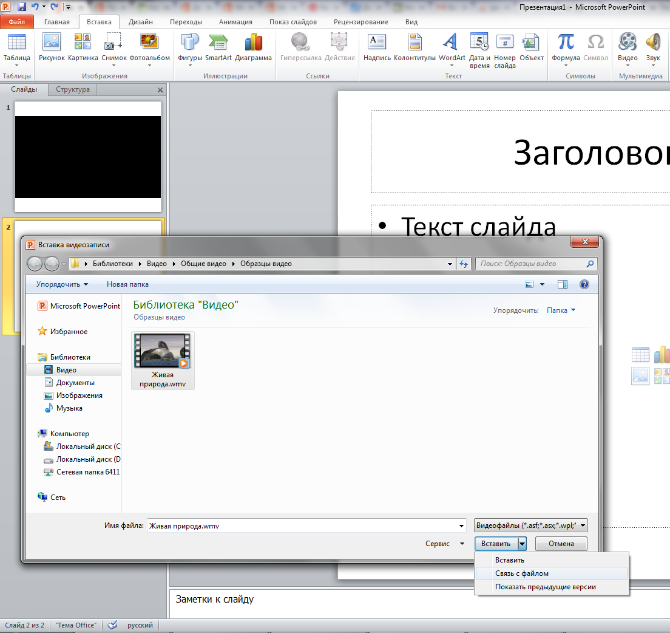Screen dimensions: 670x633
Task: Insert a SmartArt graphic
Action: click(218, 47)
